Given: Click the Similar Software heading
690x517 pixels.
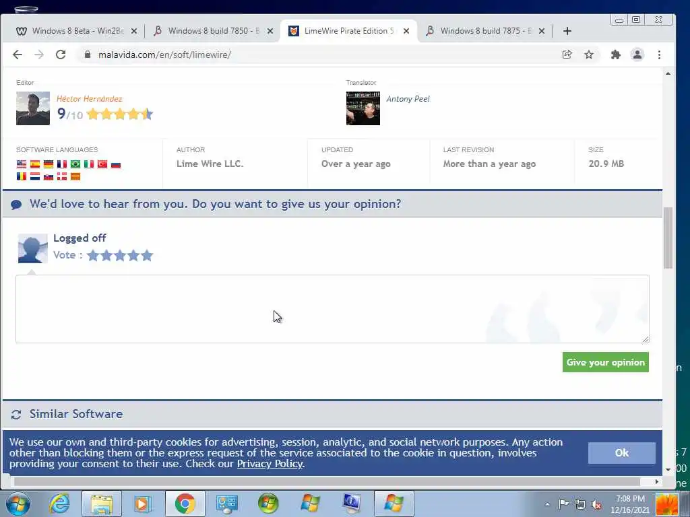Looking at the screenshot, I should pos(76,414).
